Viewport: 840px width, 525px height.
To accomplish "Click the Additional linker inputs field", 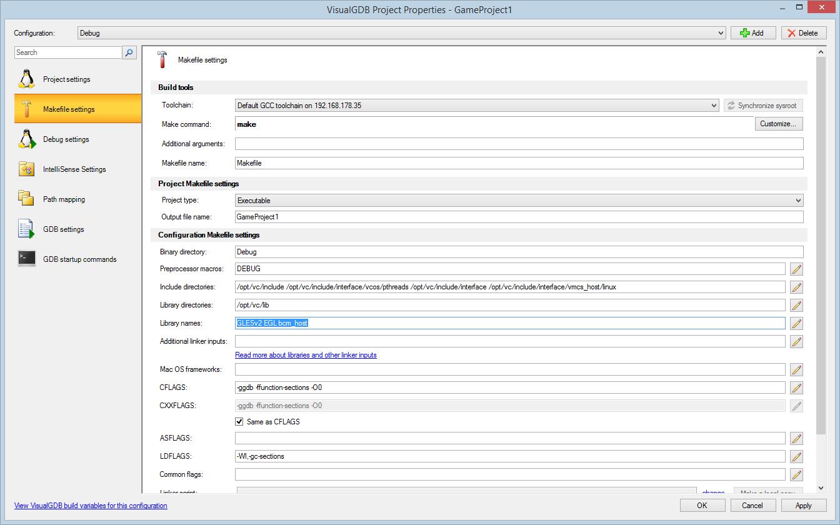I will pos(510,341).
